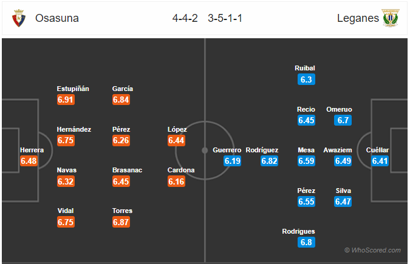
Task: Select Cuéllar's 6.41 goalkeeper rating badge
Action: pos(380,161)
